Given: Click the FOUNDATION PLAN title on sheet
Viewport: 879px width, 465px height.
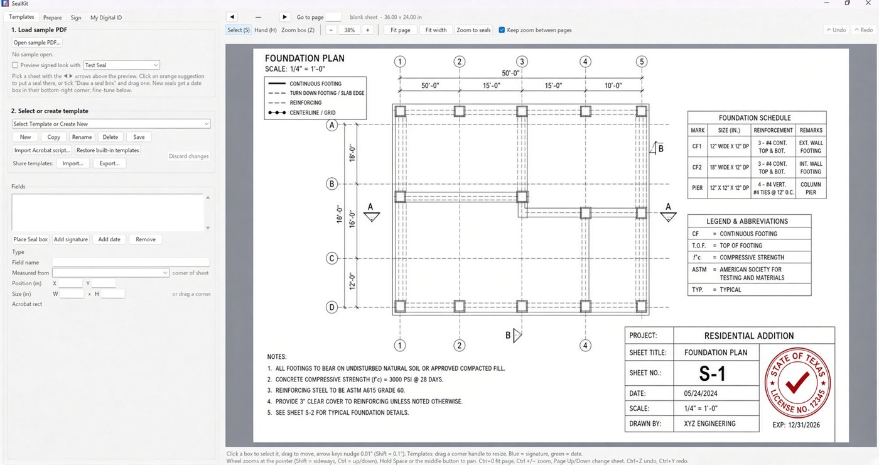Looking at the screenshot, I should coord(305,58).
